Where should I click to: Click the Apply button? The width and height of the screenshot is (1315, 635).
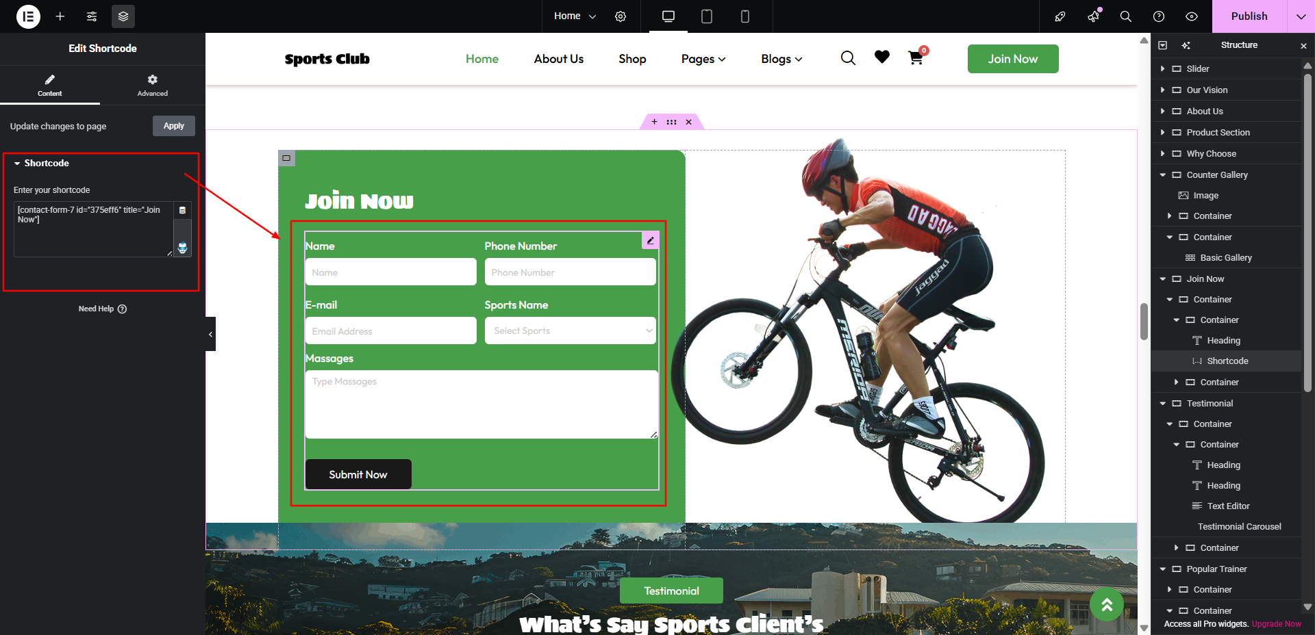pyautogui.click(x=174, y=126)
